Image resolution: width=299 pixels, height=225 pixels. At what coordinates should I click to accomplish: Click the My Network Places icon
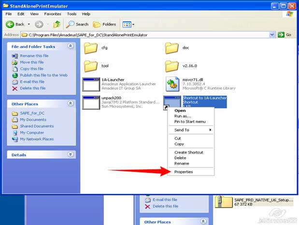point(15,139)
